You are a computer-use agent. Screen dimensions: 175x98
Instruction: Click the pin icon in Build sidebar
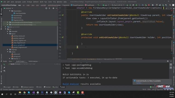(4, 68)
